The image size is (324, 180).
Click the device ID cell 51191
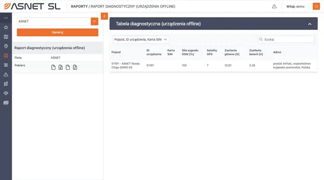[150, 65]
